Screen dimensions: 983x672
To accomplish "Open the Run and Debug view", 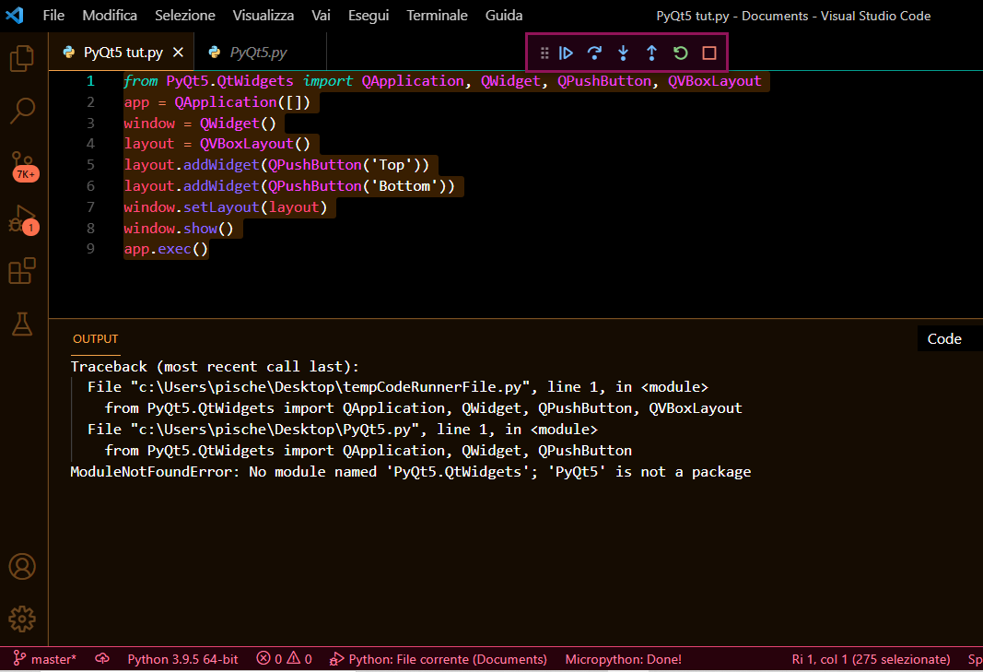I will pos(22,219).
